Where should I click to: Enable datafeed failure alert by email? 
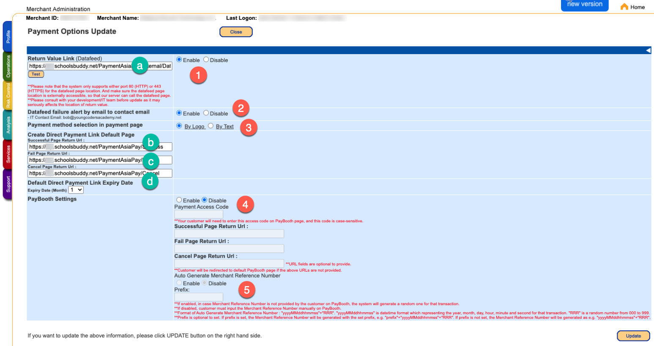tap(179, 113)
